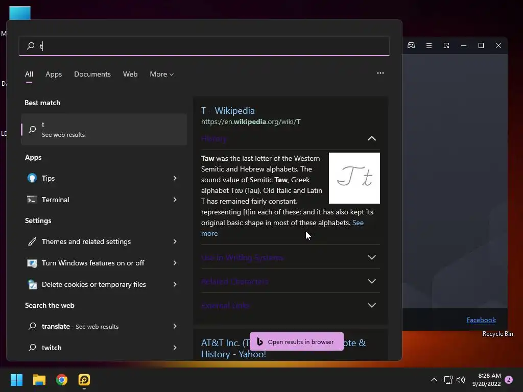The height and width of the screenshot is (392, 523).
Task: Open the More filter dropdown
Action: (x=162, y=75)
